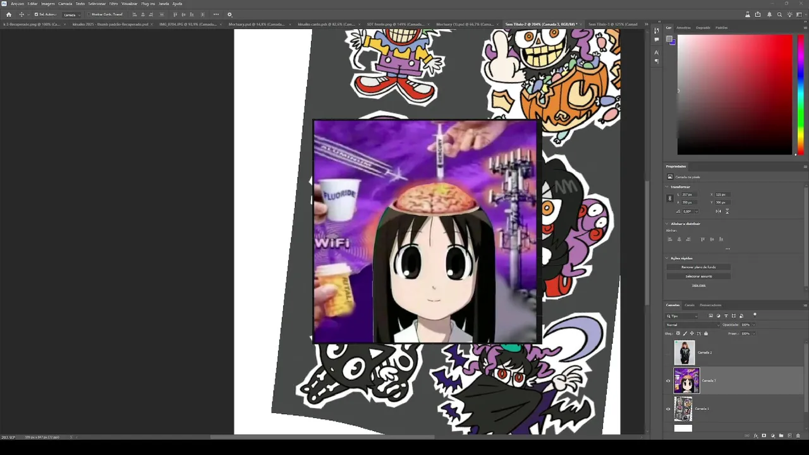Open the Arquivo menu
809x455 pixels.
point(17,4)
